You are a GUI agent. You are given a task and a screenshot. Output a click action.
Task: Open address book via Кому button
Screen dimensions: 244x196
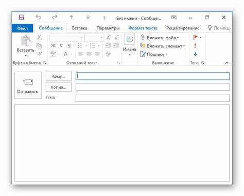59,76
